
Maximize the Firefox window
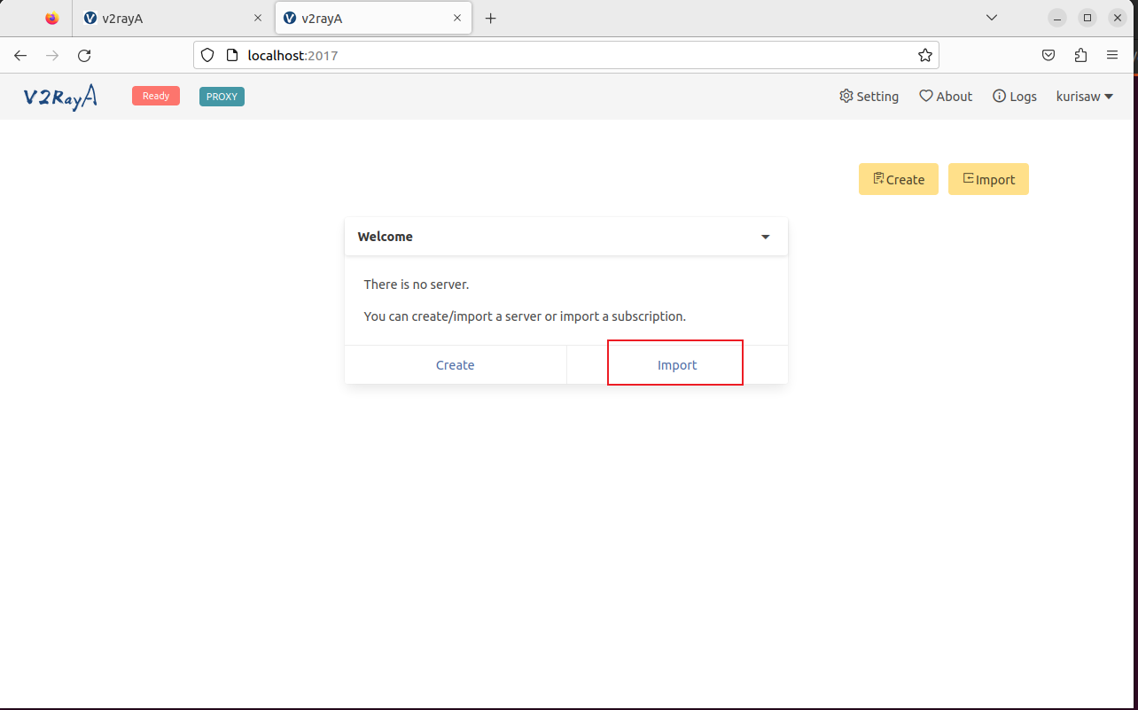1087,18
